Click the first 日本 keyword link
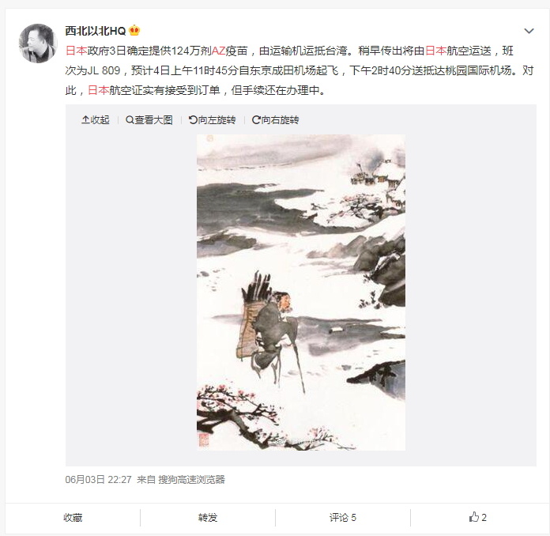Image resolution: width=550 pixels, height=536 pixels. coord(76,51)
